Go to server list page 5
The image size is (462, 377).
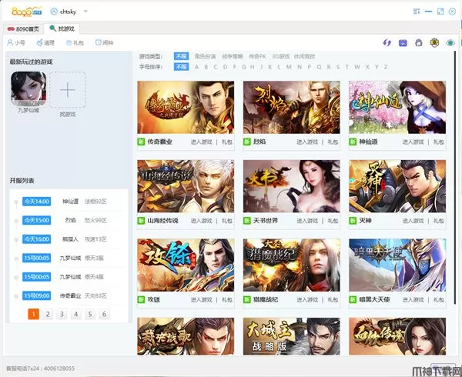coord(90,315)
